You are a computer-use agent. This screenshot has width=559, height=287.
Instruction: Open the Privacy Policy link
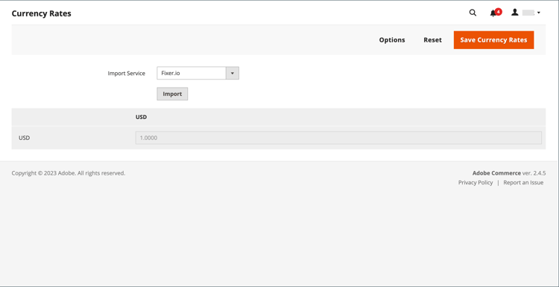click(476, 182)
